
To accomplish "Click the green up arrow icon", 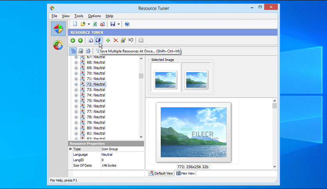I will 80,40.
